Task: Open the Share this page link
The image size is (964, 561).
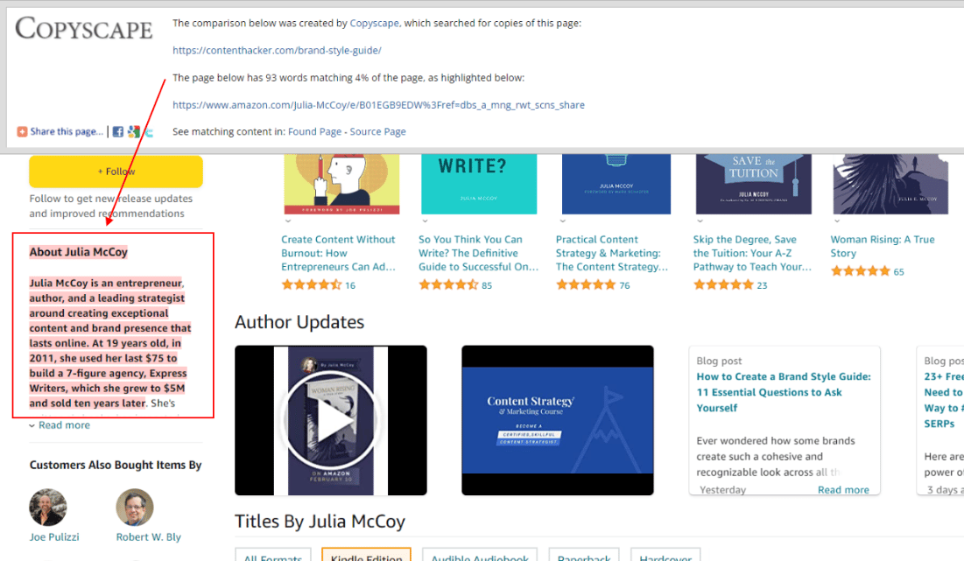Action: (x=67, y=131)
